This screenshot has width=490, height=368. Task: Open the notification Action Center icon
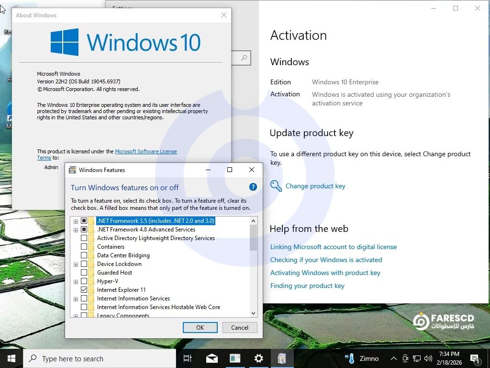(475, 358)
